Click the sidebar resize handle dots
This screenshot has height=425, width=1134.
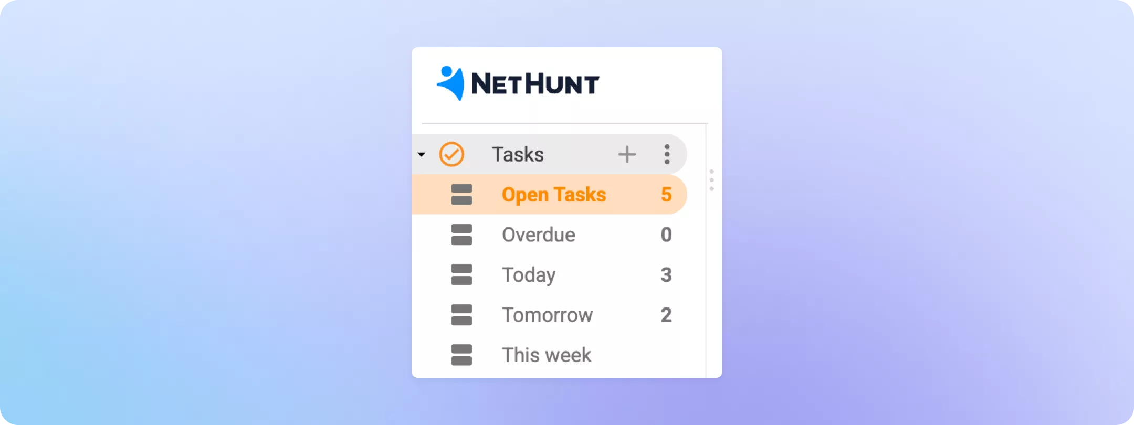pos(711,180)
